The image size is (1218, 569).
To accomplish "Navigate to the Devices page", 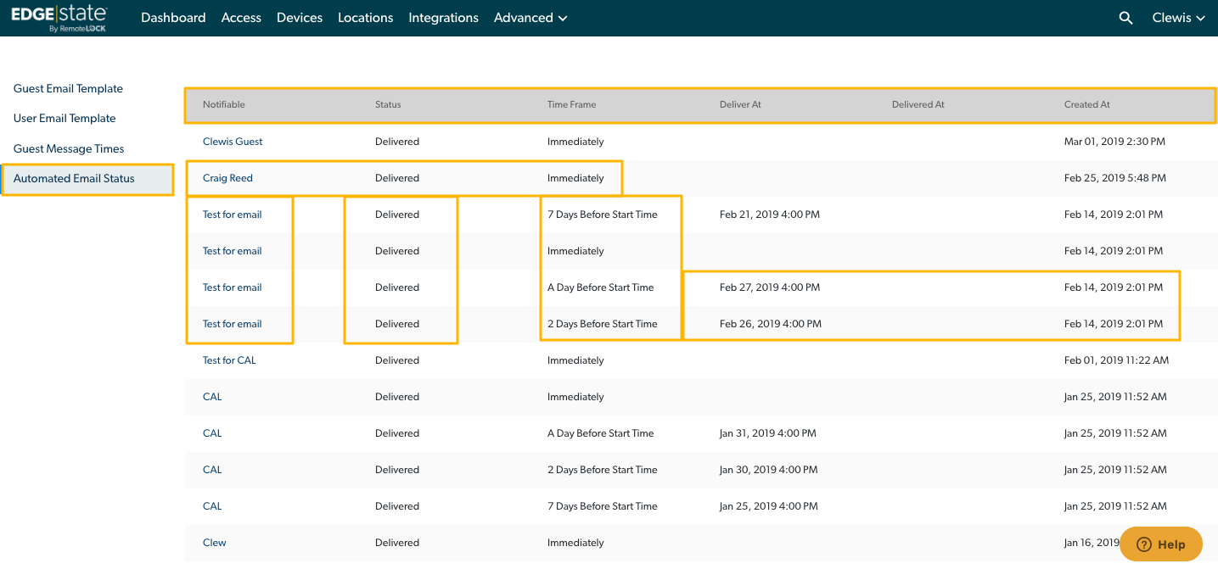I will click(299, 18).
